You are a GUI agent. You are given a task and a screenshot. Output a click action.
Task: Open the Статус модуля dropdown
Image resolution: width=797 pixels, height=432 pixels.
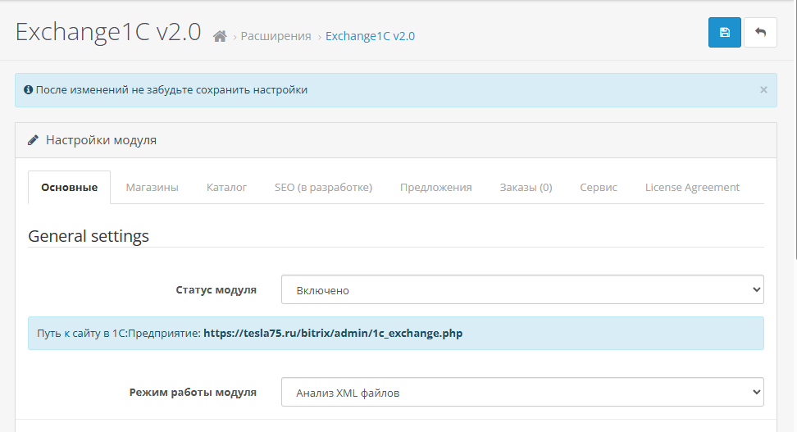(522, 290)
